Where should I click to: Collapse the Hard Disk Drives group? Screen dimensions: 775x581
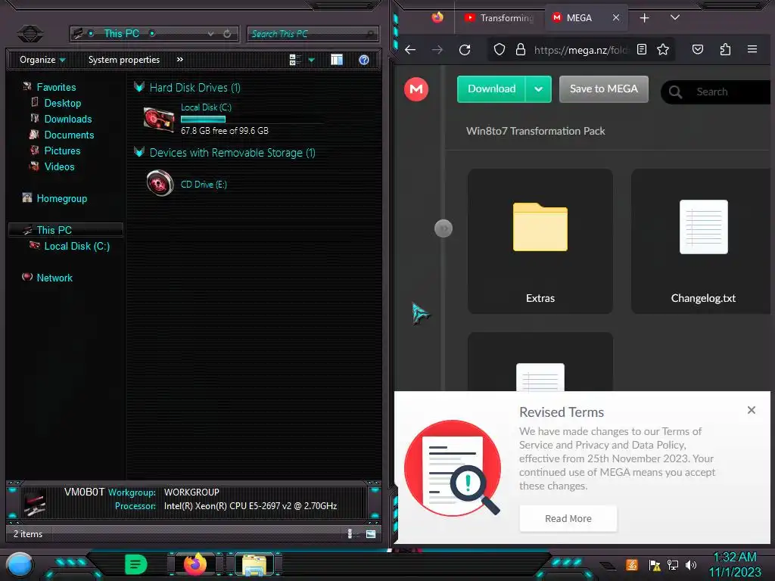[x=139, y=88]
